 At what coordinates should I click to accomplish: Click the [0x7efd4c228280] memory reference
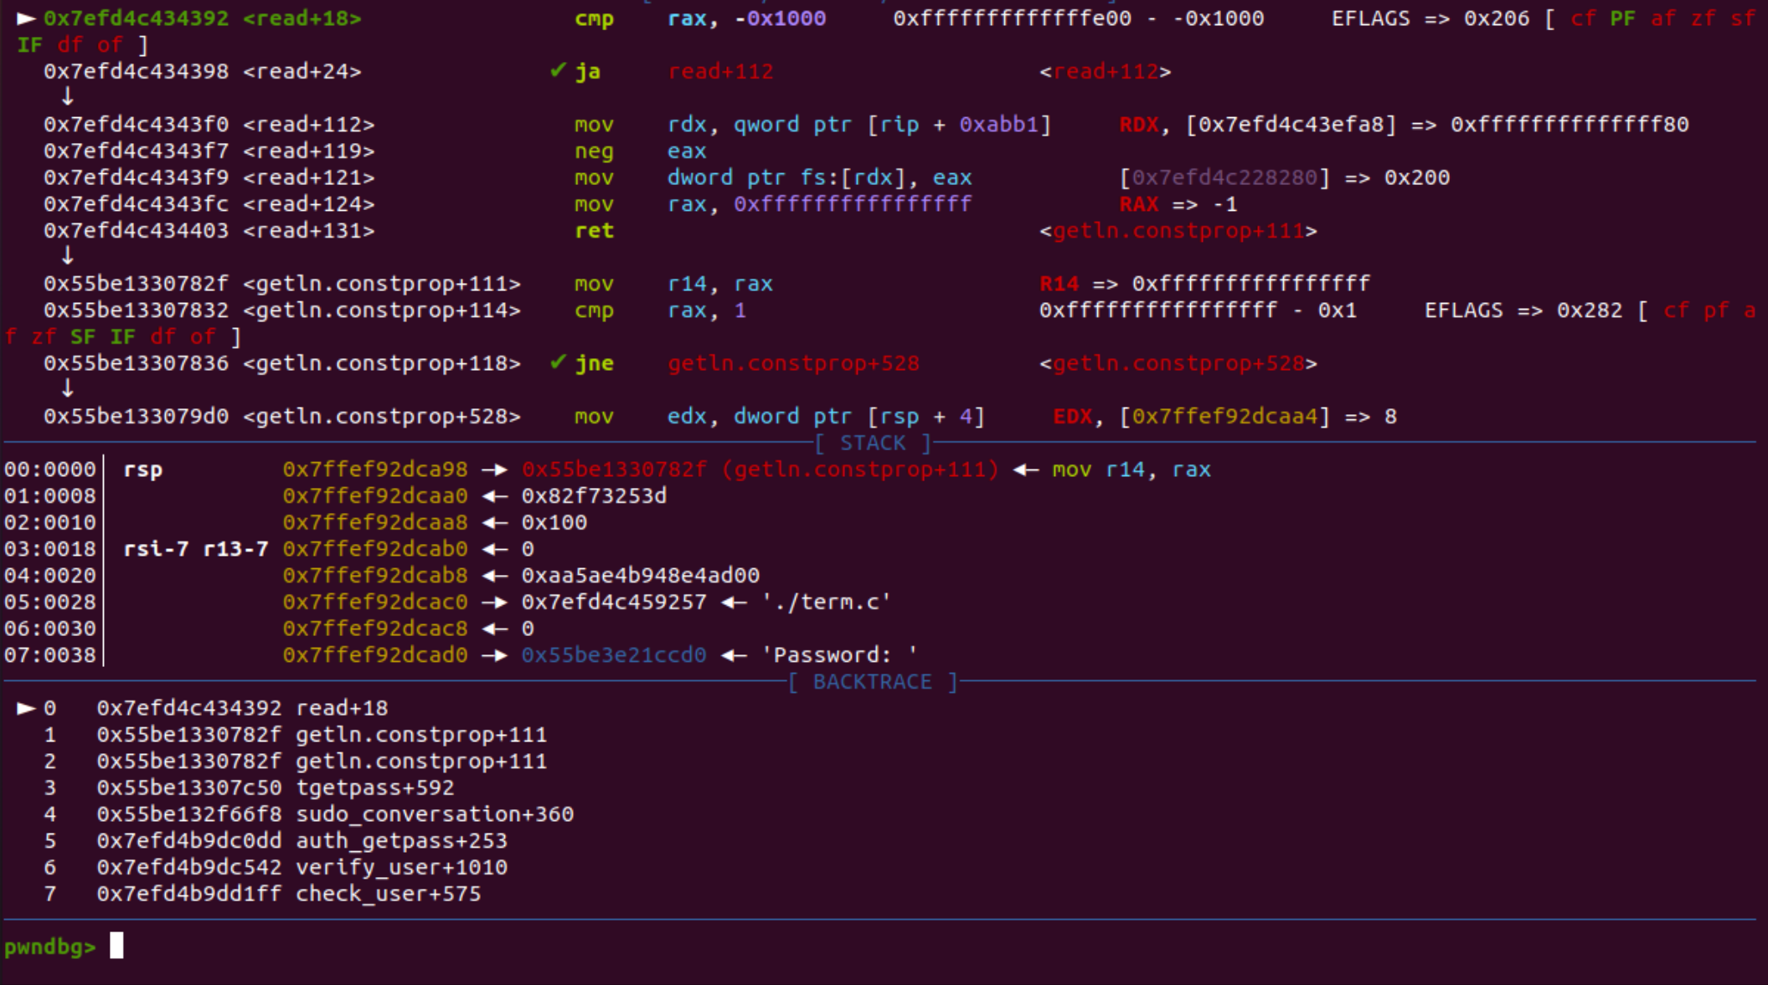coord(1224,177)
